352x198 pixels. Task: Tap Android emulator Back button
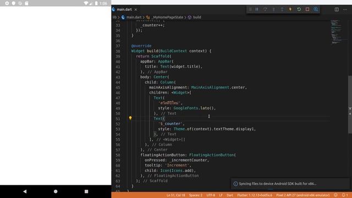(25, 191)
